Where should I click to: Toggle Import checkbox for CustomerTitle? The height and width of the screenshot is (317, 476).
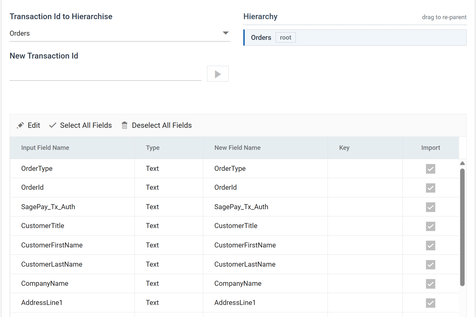(431, 226)
